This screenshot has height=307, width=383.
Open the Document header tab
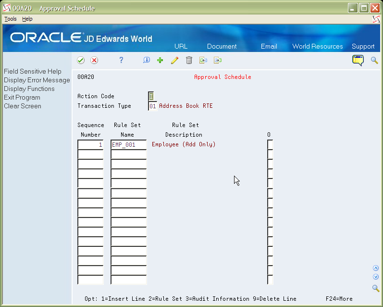tap(222, 46)
